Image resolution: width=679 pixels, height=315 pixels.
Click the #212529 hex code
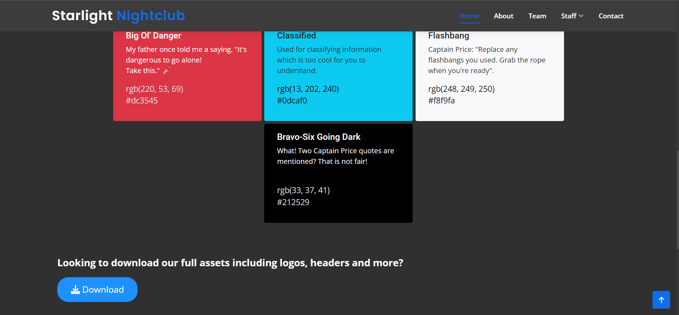tap(293, 202)
